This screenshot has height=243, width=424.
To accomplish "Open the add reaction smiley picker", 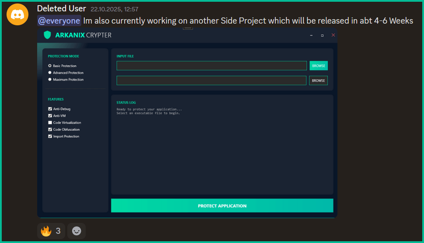I will tap(76, 231).
